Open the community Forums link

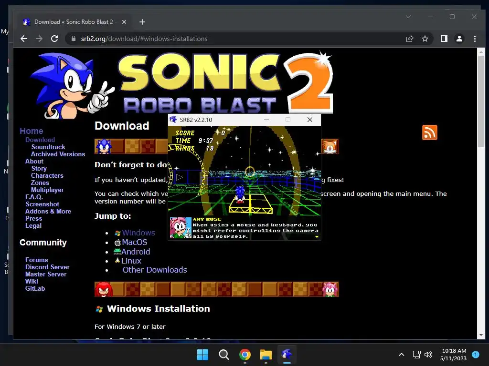(36, 260)
